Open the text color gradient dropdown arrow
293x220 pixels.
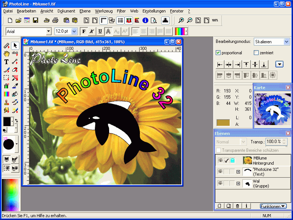(x=186, y=32)
